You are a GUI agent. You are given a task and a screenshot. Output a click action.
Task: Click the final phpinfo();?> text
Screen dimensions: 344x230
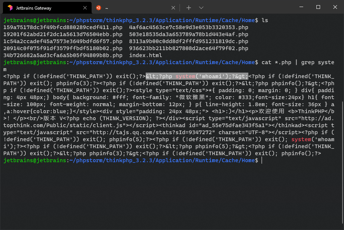click(301, 153)
